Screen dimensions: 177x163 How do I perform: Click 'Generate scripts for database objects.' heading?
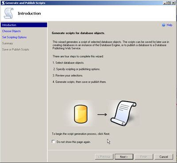coord(78,33)
